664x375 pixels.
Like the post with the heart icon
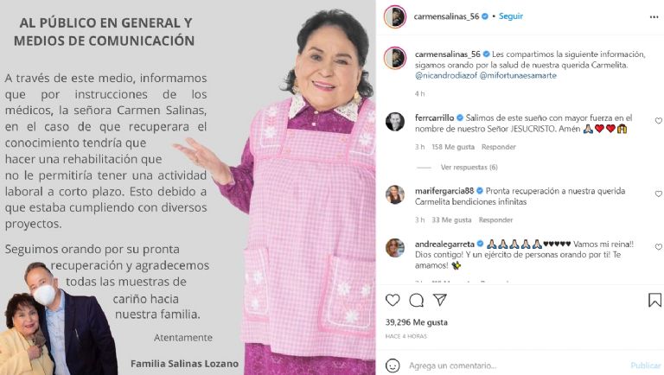(393, 300)
